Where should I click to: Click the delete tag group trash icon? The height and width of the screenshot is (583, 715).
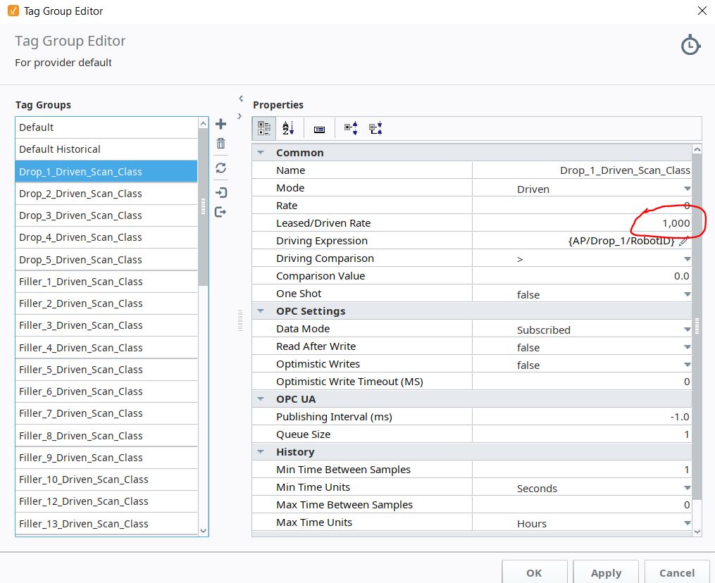[220, 144]
